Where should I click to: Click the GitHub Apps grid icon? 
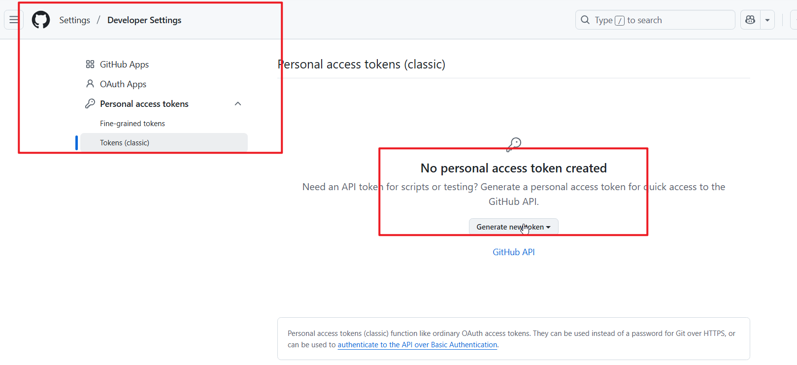pyautogui.click(x=90, y=65)
